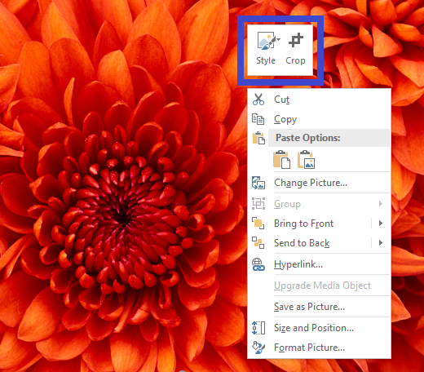Click the Cut scissors icon
This screenshot has width=424, height=372.
[258, 100]
